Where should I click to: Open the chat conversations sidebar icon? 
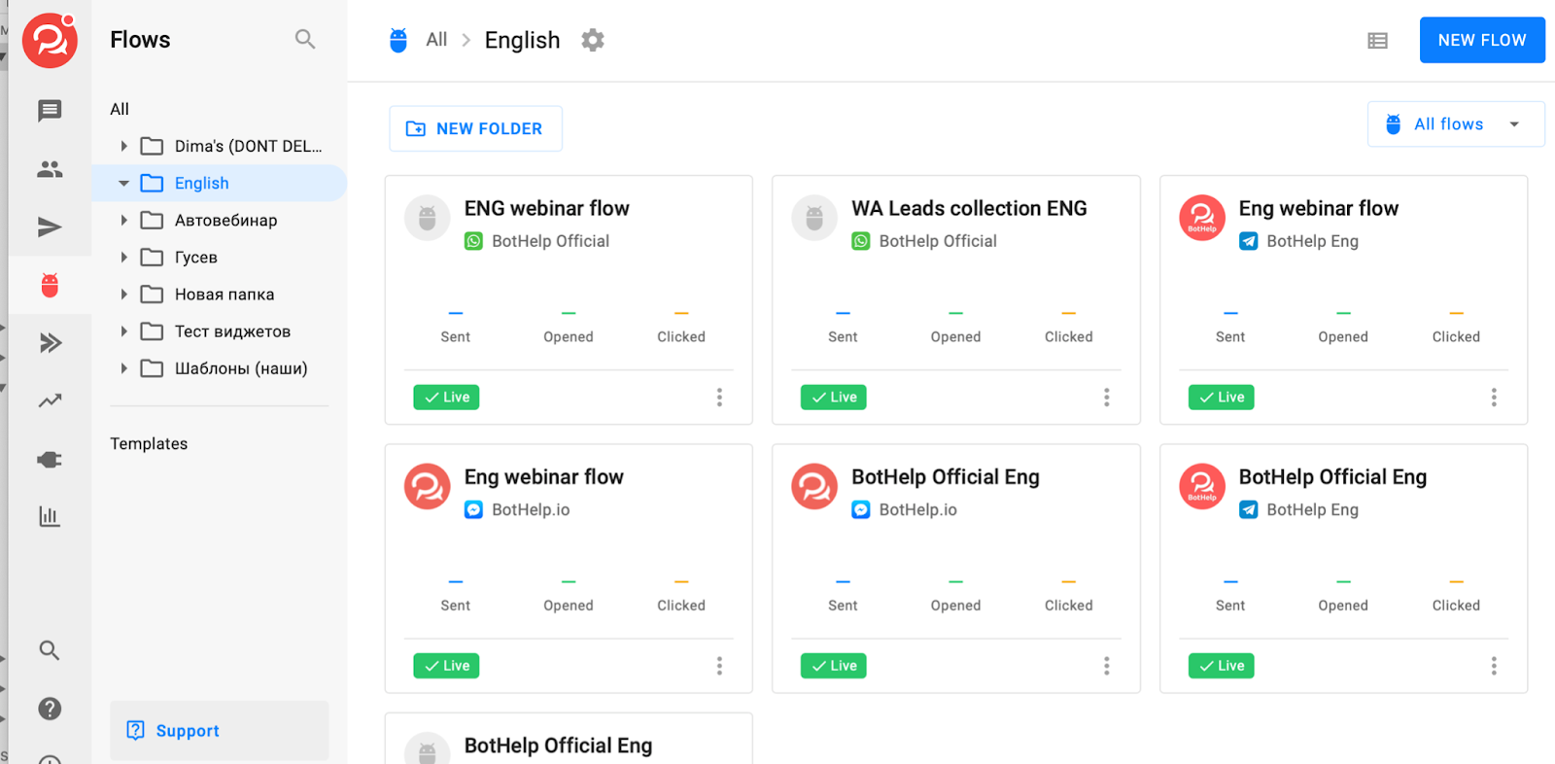tap(50, 111)
